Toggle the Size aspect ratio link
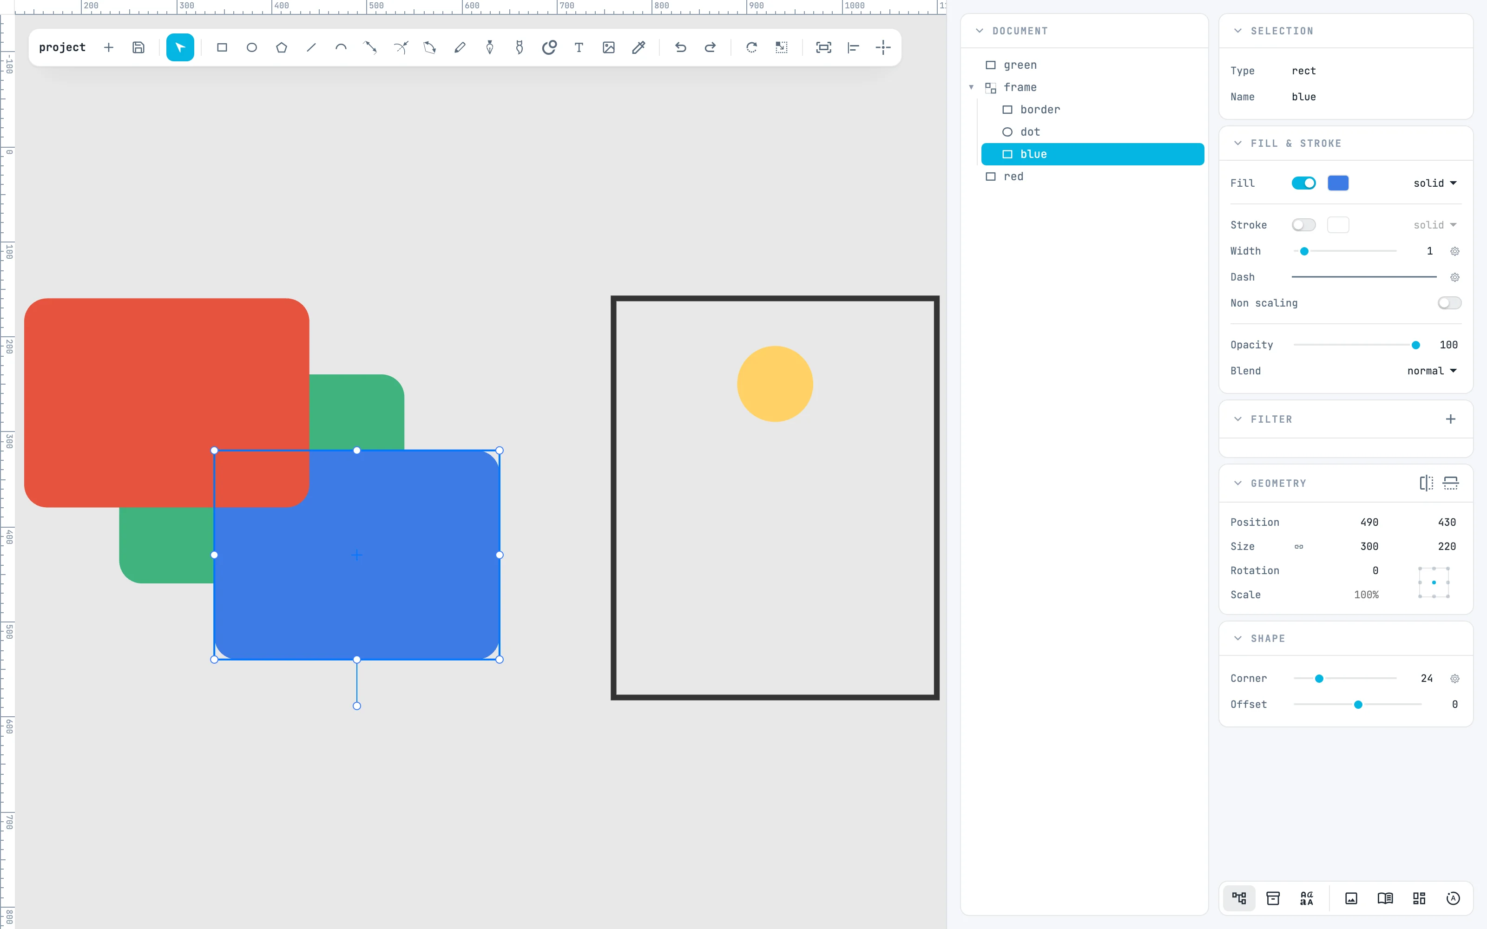This screenshot has height=929, width=1487. pos(1299,546)
